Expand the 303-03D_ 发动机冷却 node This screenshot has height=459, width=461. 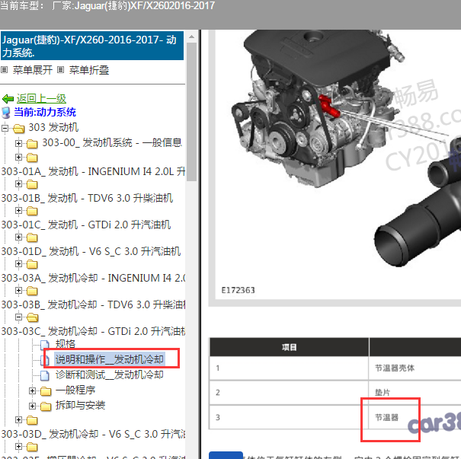coord(18,420)
